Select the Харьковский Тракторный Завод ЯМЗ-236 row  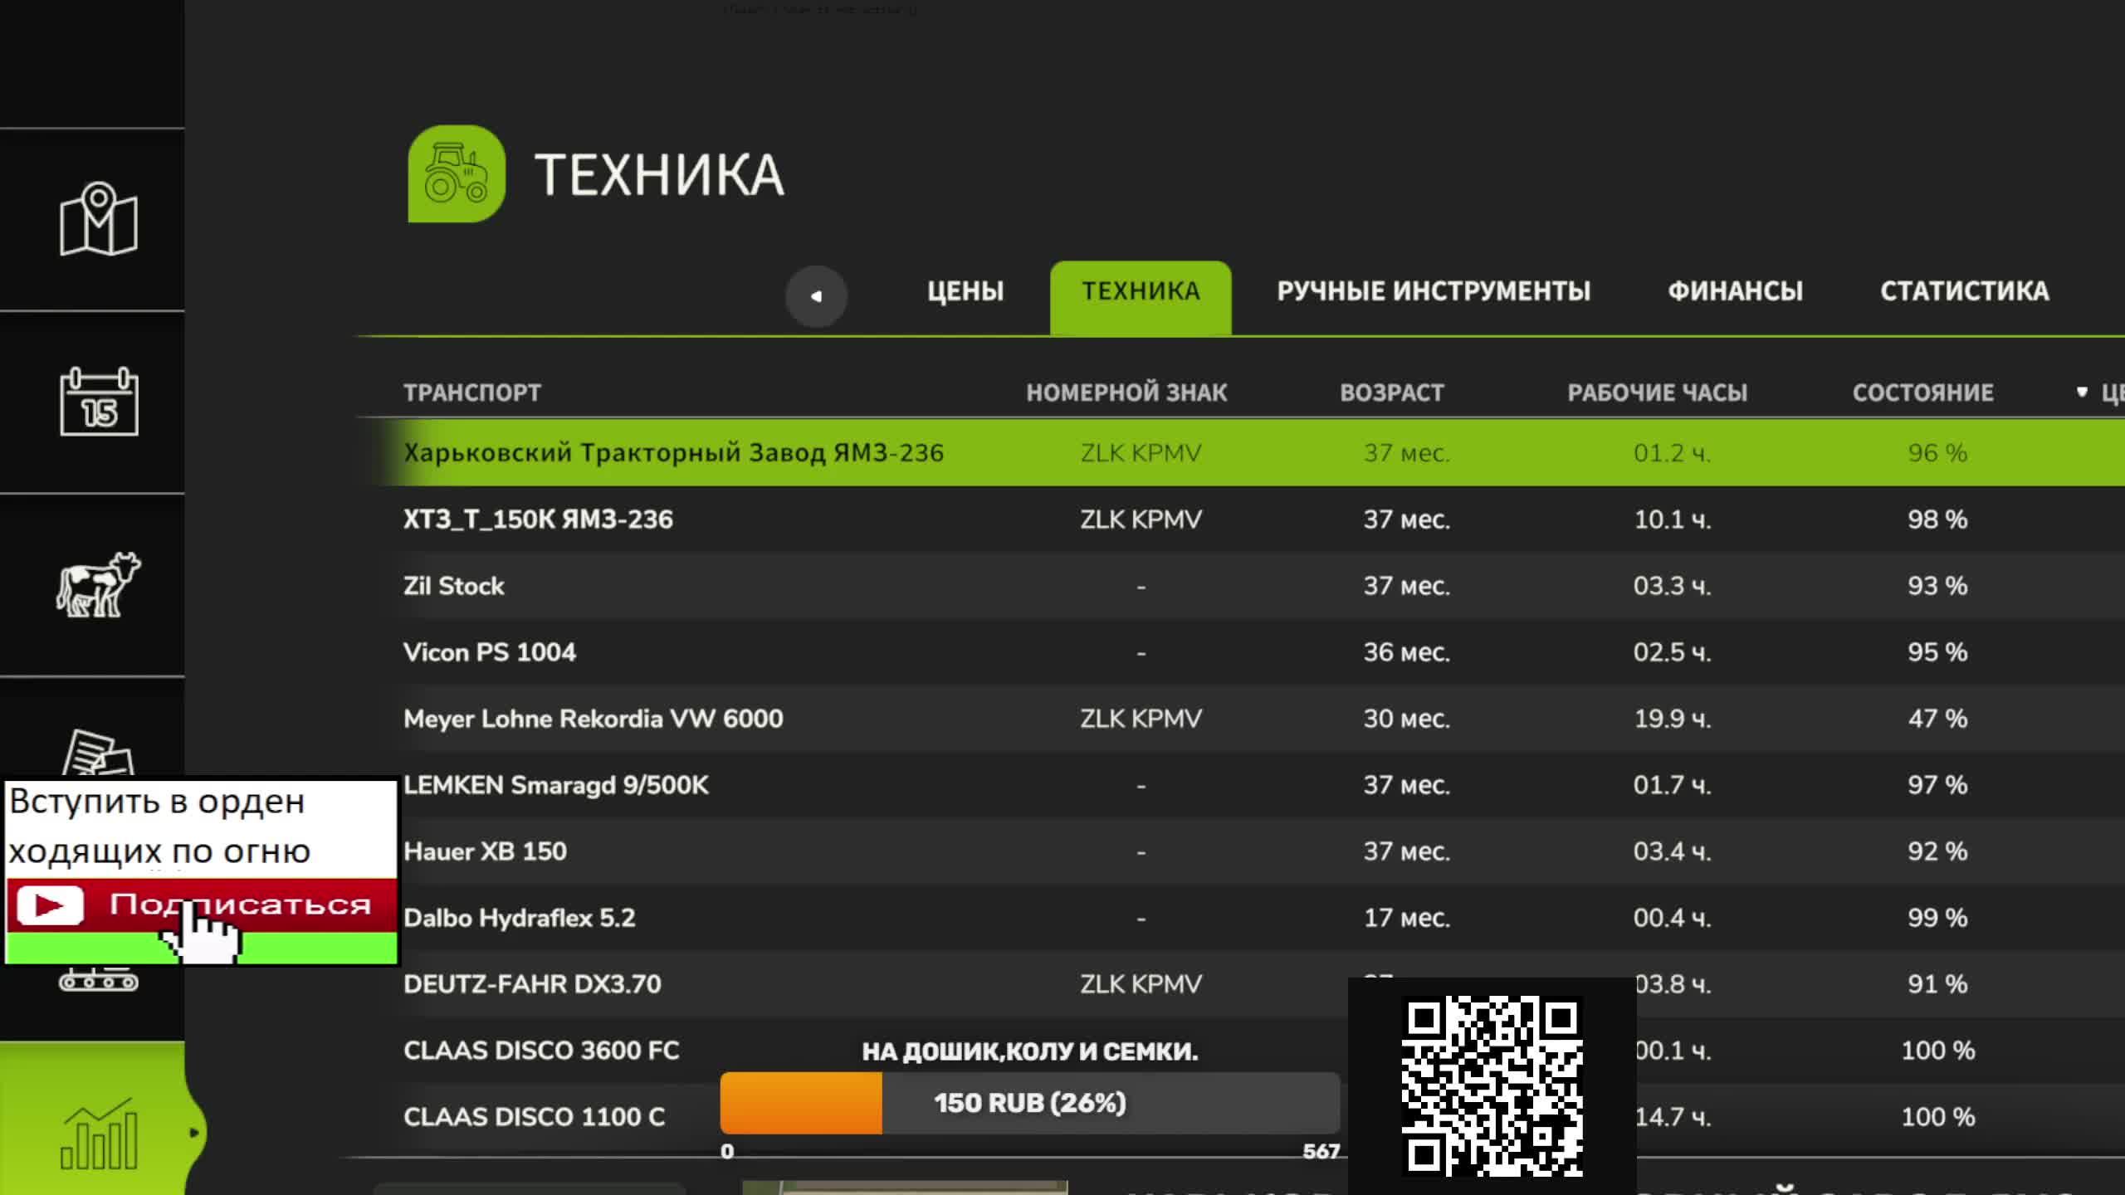(x=1241, y=452)
